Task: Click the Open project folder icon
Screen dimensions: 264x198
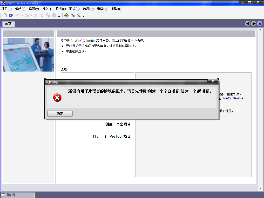Action: click(x=11, y=16)
